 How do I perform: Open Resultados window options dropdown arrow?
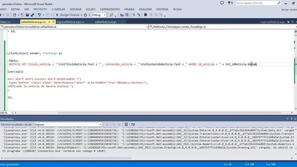[288, 119]
